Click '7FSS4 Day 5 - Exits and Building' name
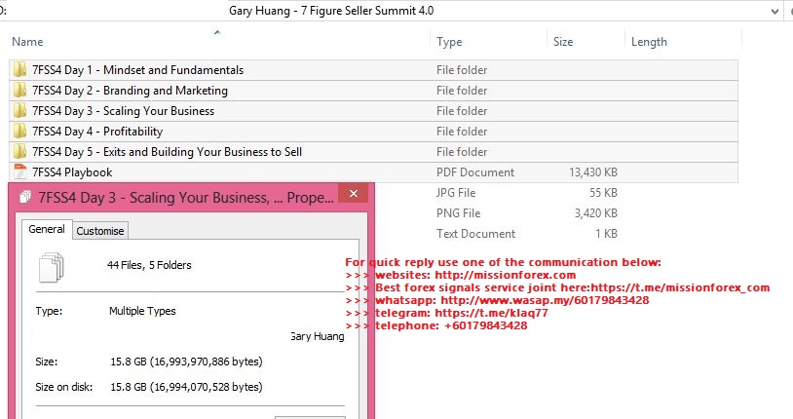 pyautogui.click(x=167, y=152)
